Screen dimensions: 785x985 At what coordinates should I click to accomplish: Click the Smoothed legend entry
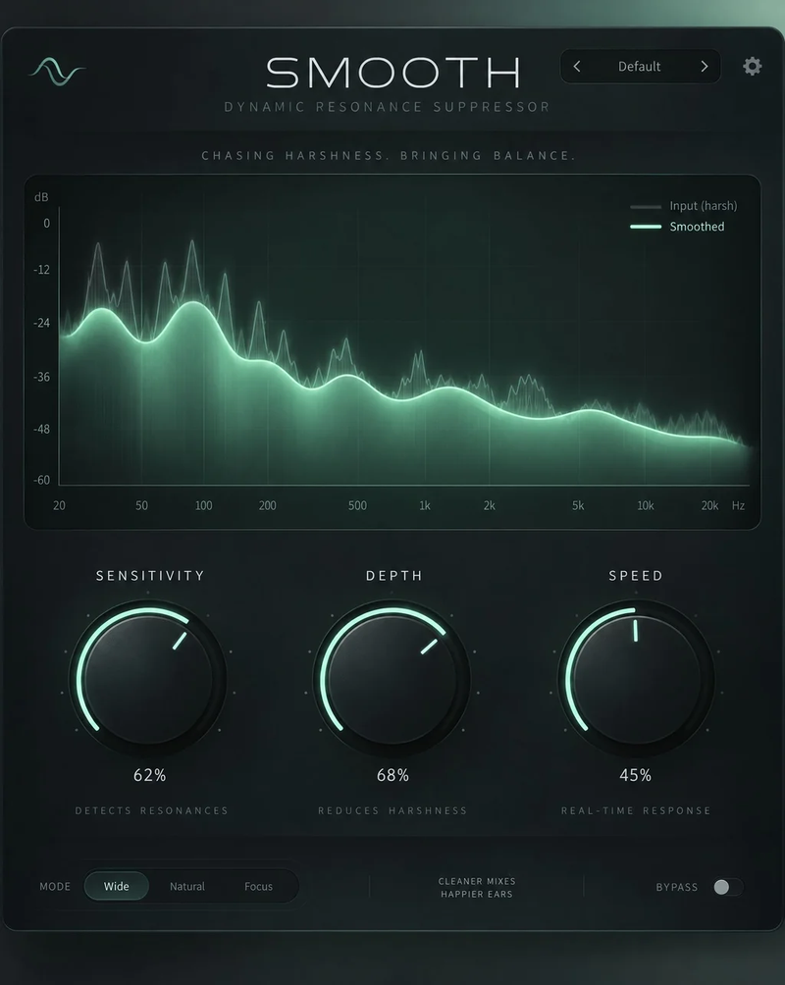pyautogui.click(x=677, y=227)
